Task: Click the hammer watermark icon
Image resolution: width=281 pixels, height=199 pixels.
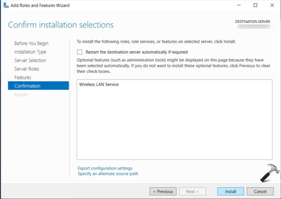Action: pos(270,173)
